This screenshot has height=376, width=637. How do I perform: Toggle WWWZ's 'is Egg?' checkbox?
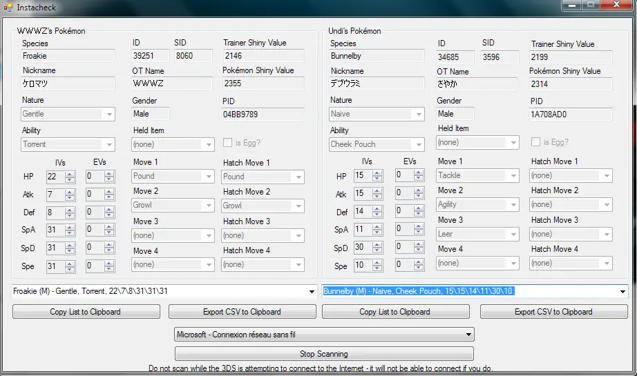click(x=227, y=142)
